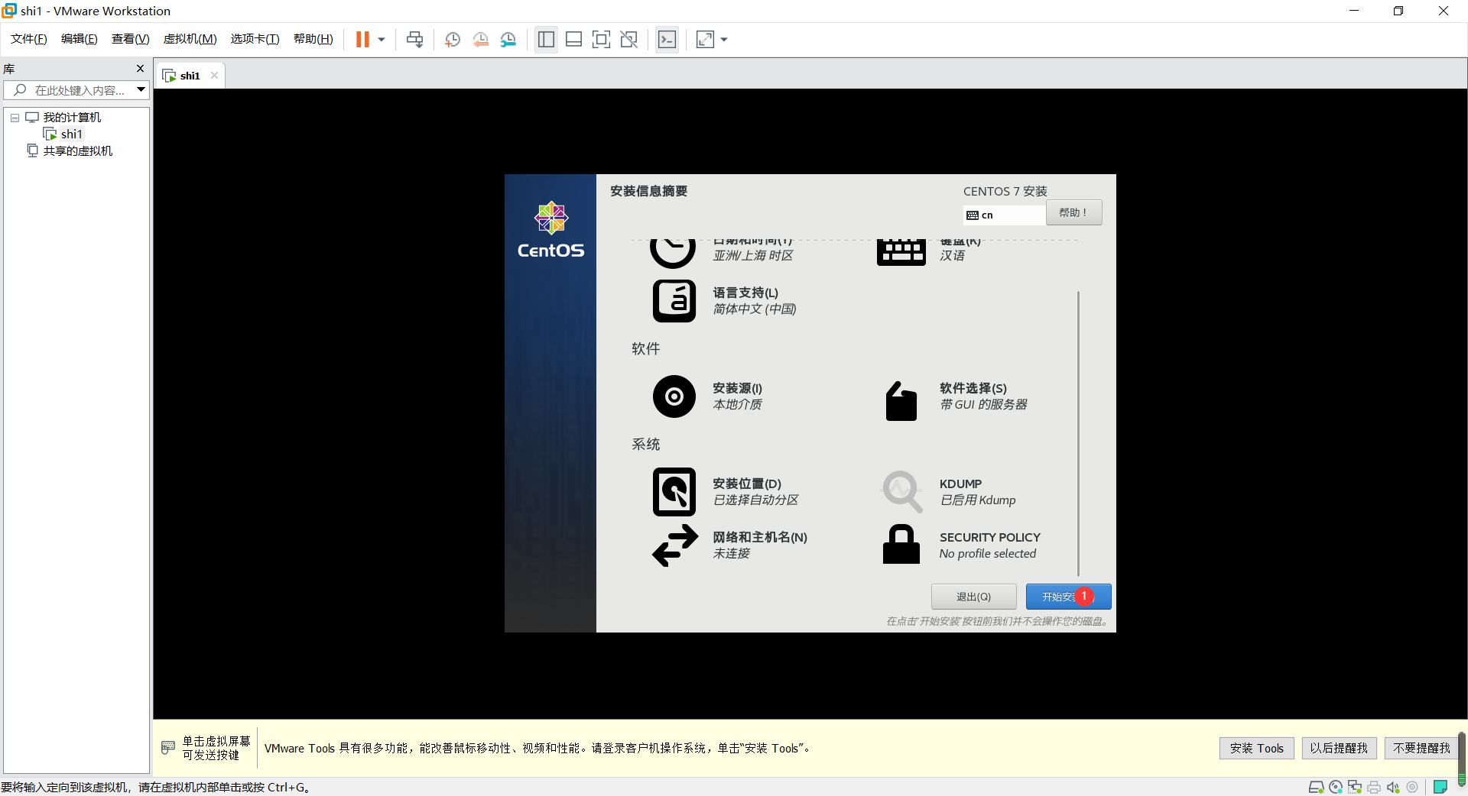The height and width of the screenshot is (796, 1468).
Task: Open the 帮助(H) menu
Action: click(313, 39)
